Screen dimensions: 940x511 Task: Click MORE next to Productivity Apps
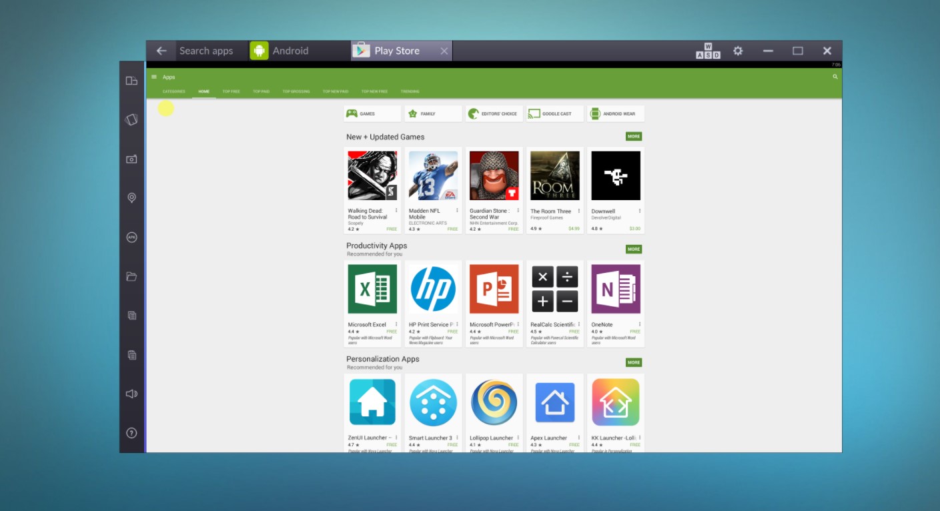pos(633,249)
